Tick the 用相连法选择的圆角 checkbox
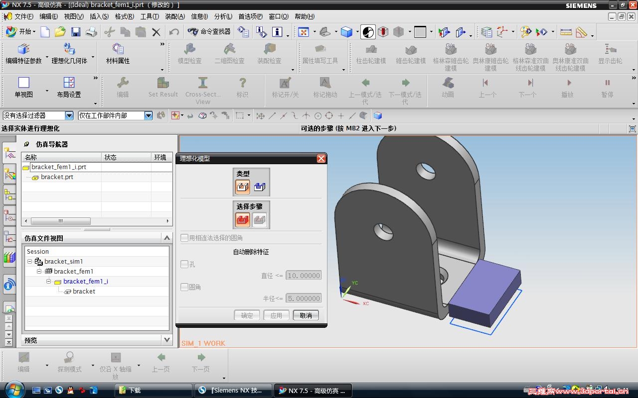Image resolution: width=638 pixels, height=398 pixels. click(184, 238)
